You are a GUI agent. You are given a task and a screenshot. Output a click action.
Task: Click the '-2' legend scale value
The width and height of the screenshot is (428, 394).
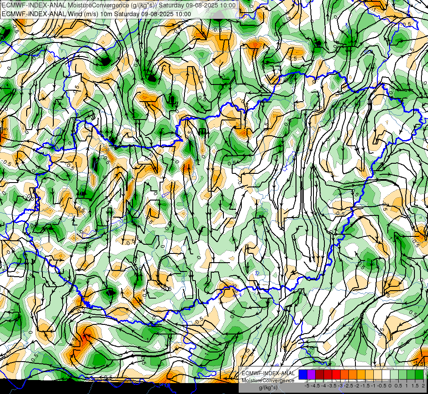(357, 386)
